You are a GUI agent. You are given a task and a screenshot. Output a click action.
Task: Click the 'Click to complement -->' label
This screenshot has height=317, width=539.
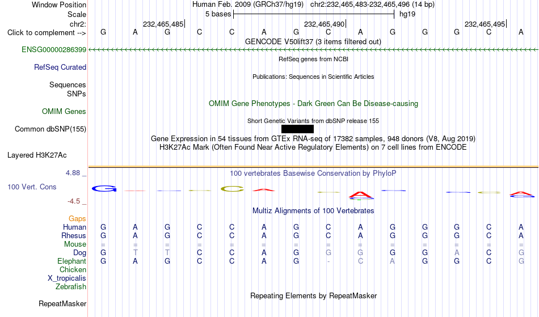tap(47, 33)
